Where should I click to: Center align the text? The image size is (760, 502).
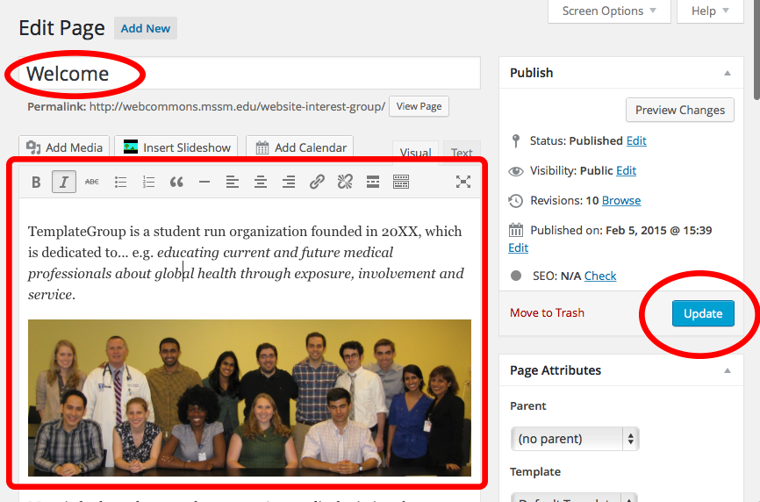click(x=261, y=183)
